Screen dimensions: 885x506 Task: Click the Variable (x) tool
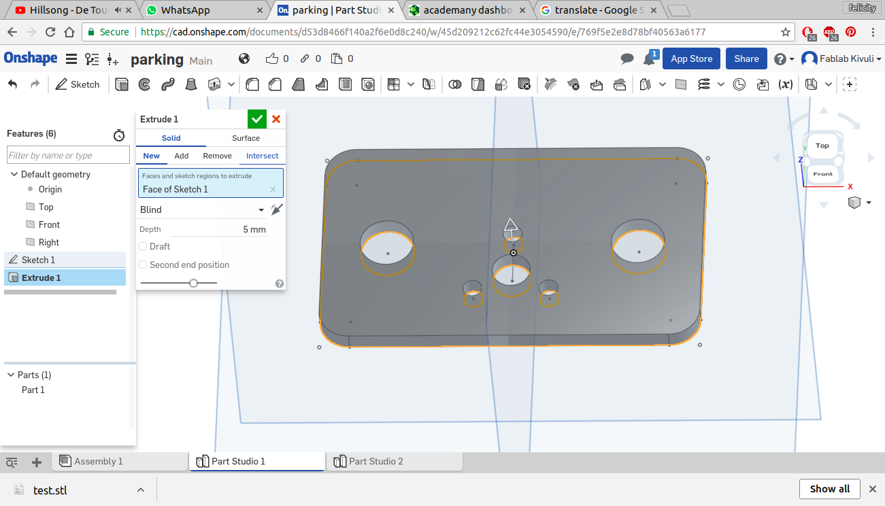pos(785,84)
